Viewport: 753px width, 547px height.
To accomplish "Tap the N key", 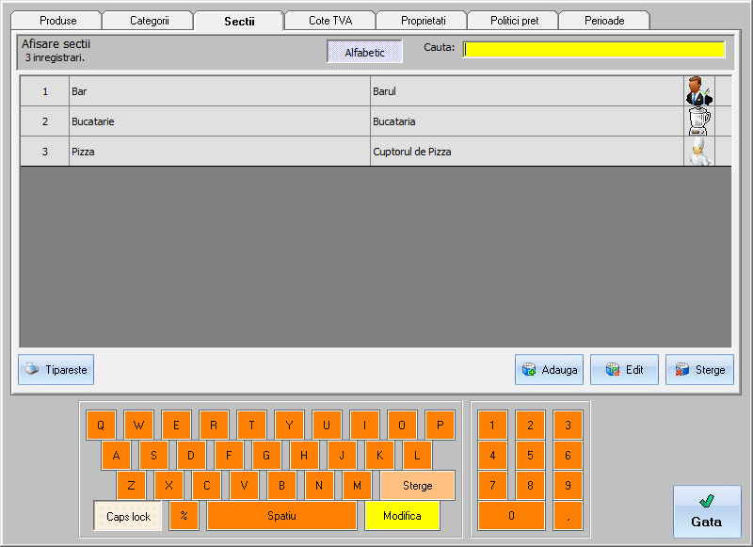I will pyautogui.click(x=319, y=486).
